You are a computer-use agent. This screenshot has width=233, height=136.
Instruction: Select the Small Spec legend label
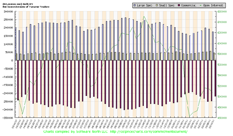(167, 5)
